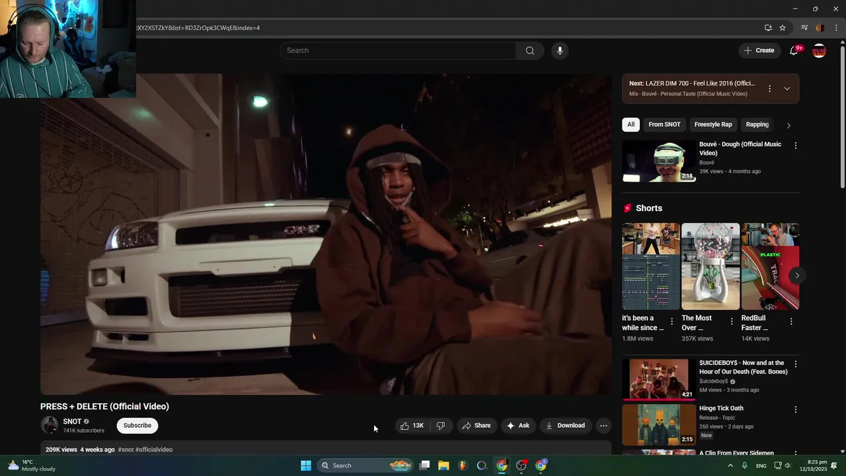This screenshot has width=846, height=476.
Task: Open the taskbar notification bell
Action: click(834, 465)
